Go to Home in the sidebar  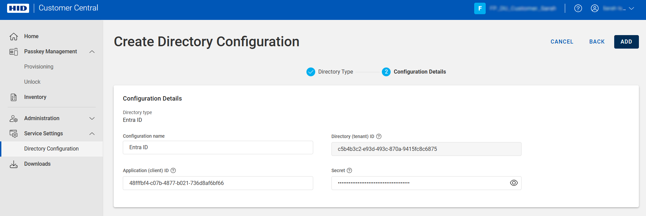click(x=31, y=36)
